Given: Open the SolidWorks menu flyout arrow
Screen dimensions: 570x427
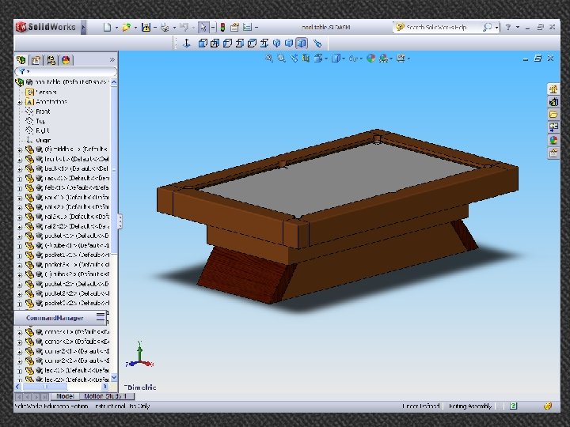Looking at the screenshot, I should click(x=85, y=27).
